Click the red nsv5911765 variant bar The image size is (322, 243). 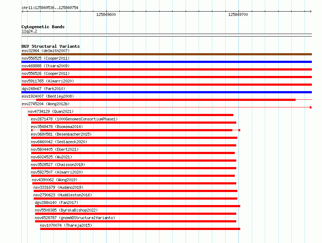(166, 85)
